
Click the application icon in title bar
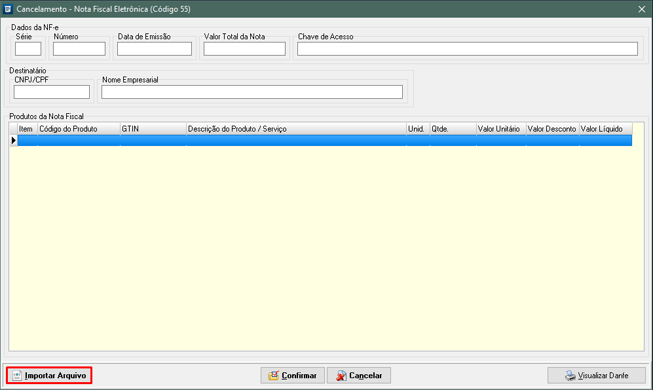8,9
